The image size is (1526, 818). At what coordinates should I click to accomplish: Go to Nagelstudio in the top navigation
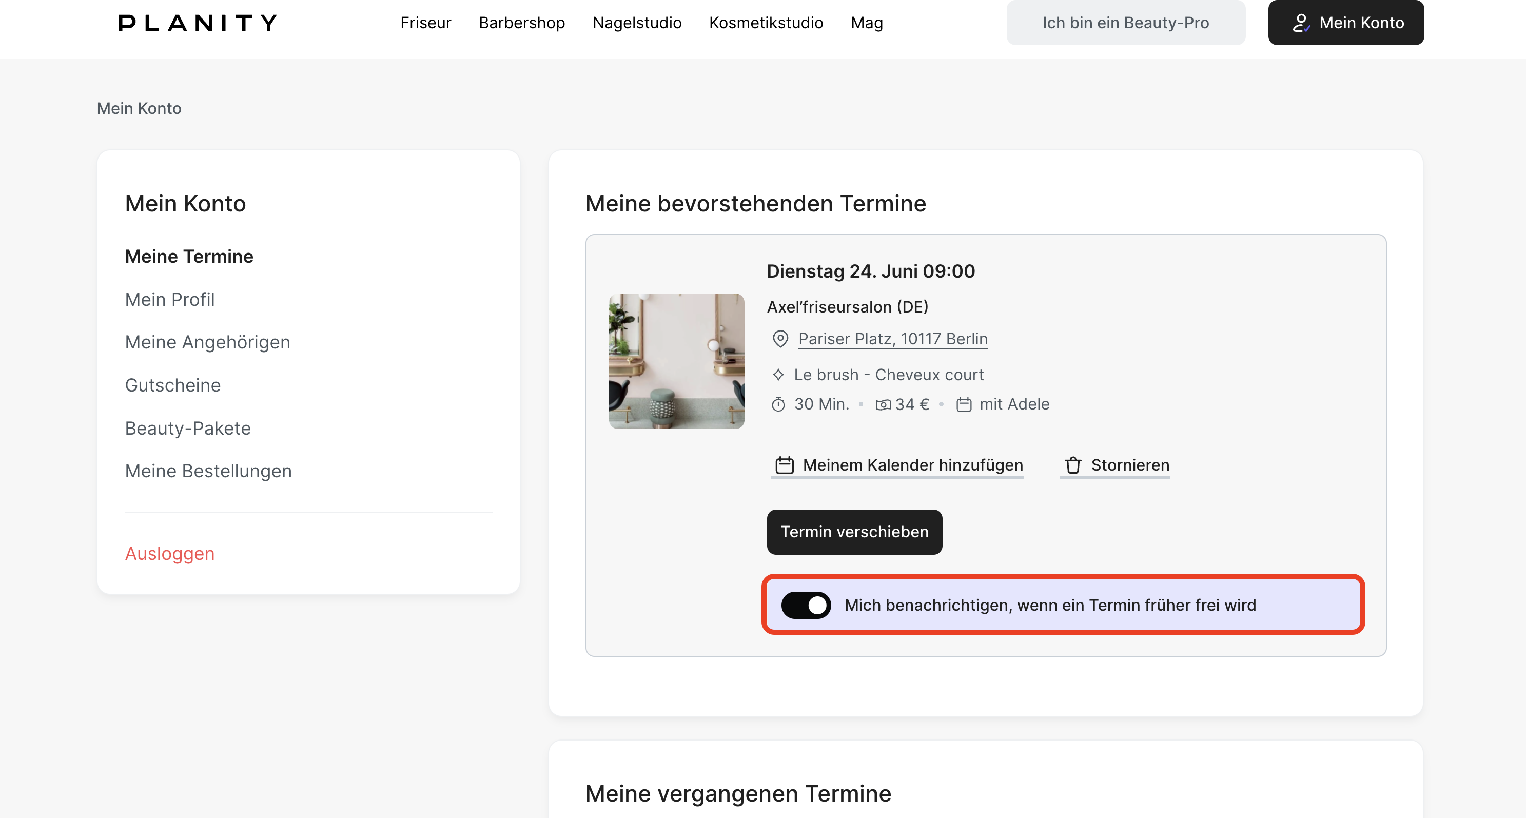(637, 23)
